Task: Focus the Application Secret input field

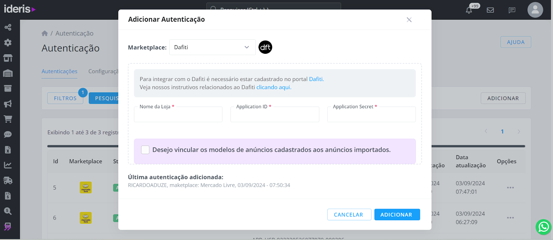Action: 372,114
